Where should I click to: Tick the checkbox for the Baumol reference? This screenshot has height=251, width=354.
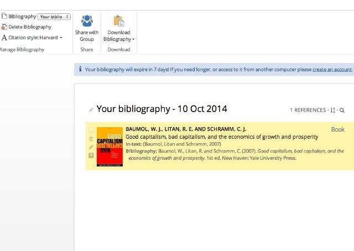[91, 130]
